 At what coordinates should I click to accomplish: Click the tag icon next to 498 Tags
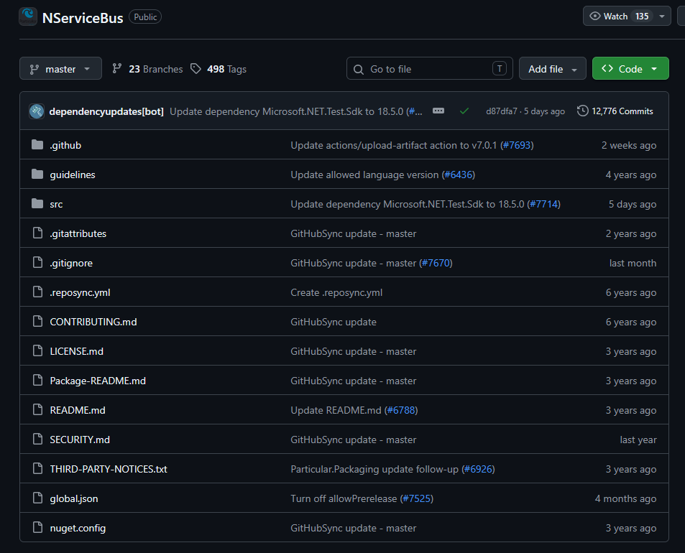click(x=196, y=68)
